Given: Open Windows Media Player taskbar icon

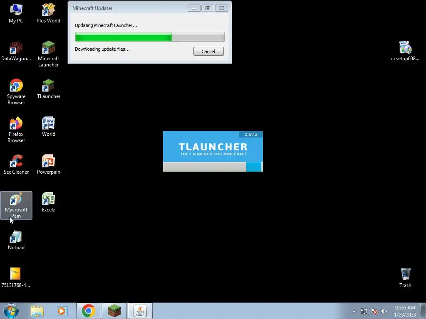Looking at the screenshot, I should coord(62,311).
